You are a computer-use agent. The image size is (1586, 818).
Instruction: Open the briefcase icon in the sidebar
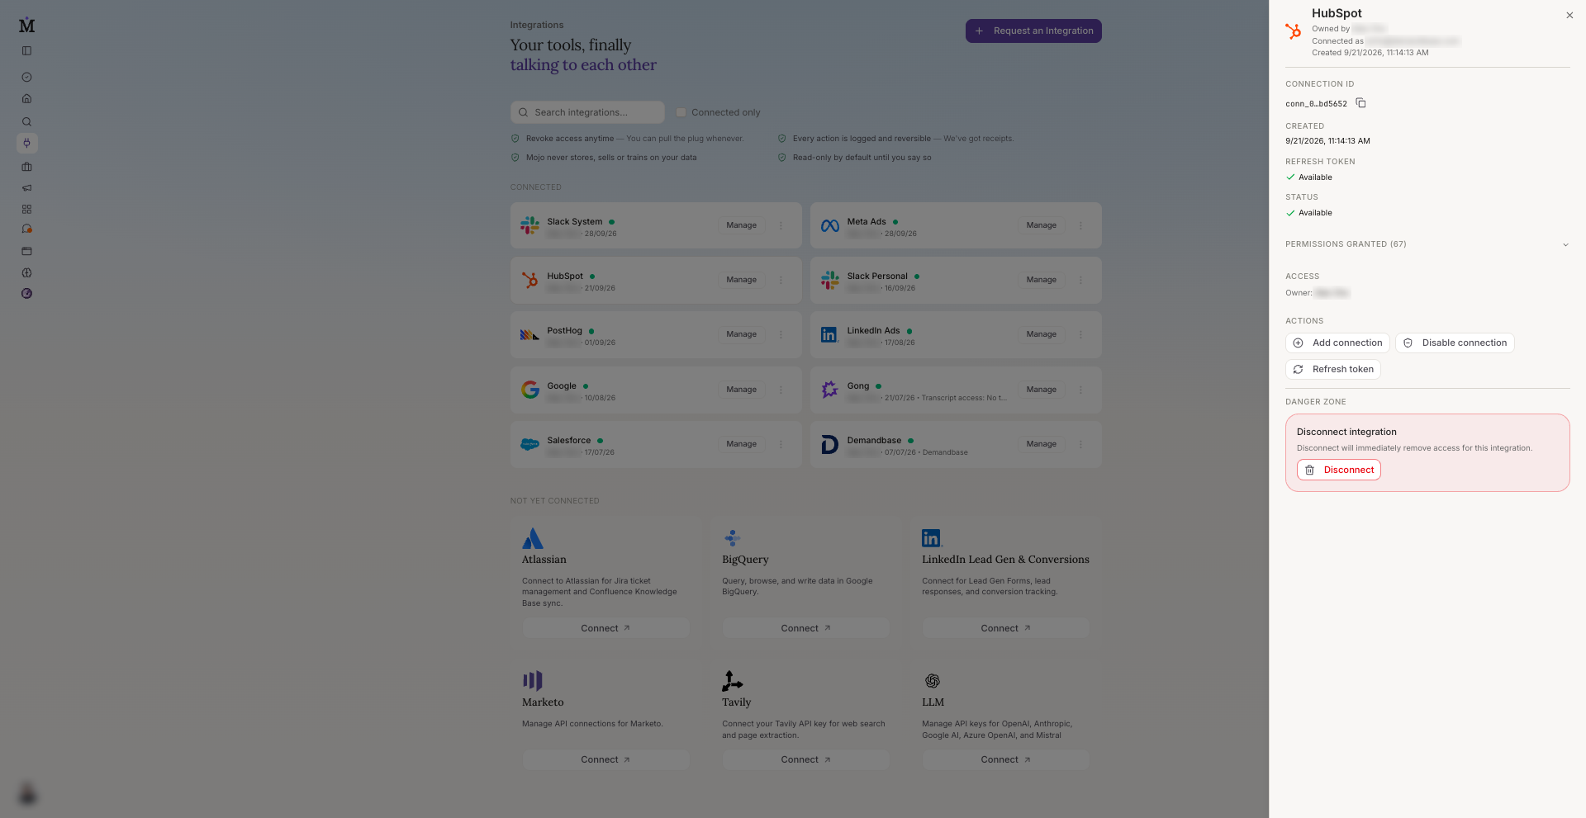26,166
